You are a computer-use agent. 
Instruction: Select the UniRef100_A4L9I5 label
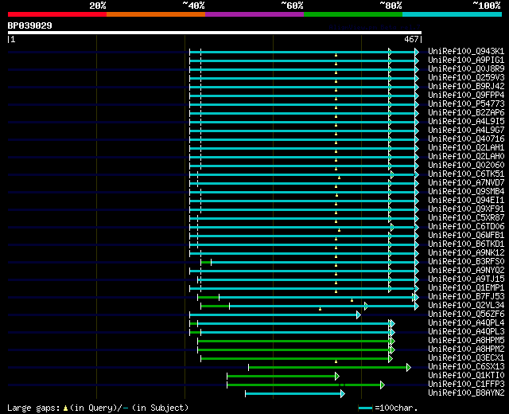click(466, 122)
